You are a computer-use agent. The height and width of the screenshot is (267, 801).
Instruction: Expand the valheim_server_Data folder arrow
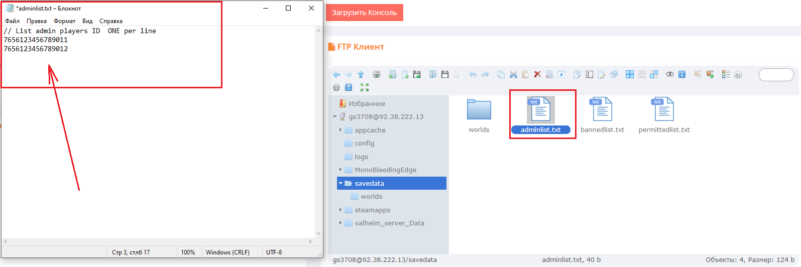(340, 223)
